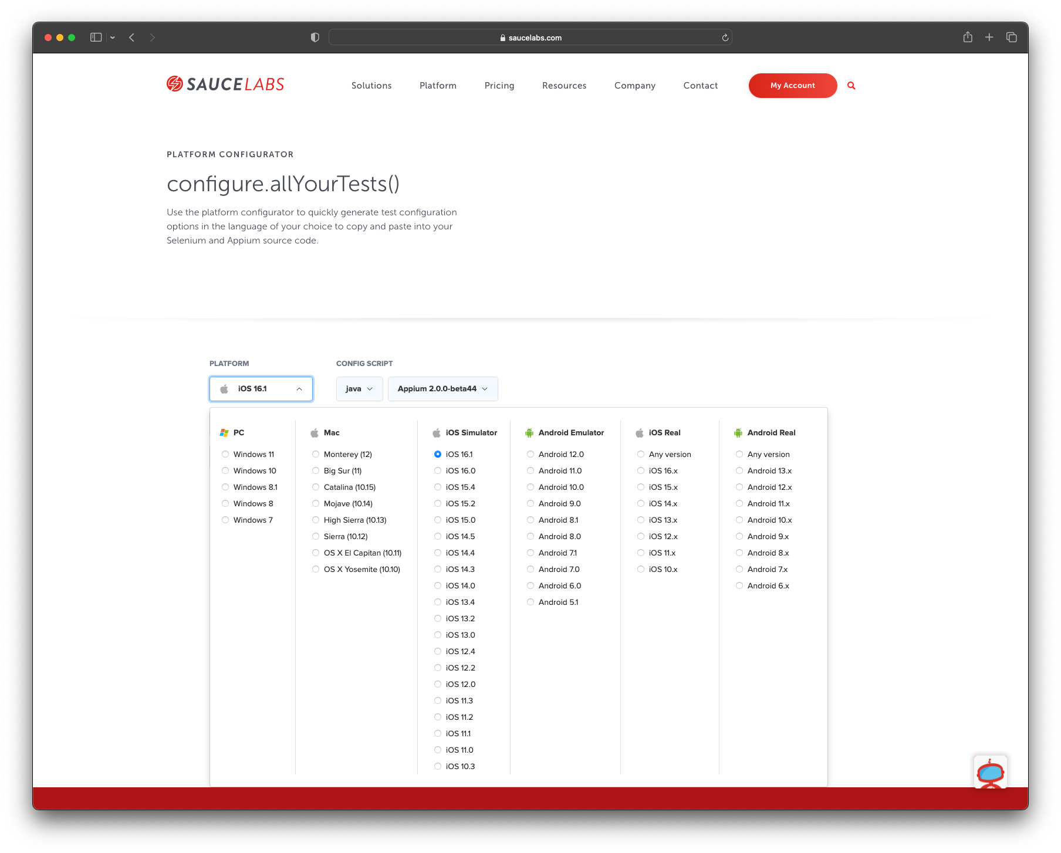Click the Apple logo beside iOS Real
This screenshot has width=1061, height=853.
[x=640, y=433]
